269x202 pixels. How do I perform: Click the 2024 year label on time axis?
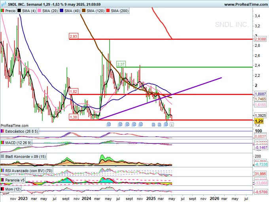(x=86, y=198)
